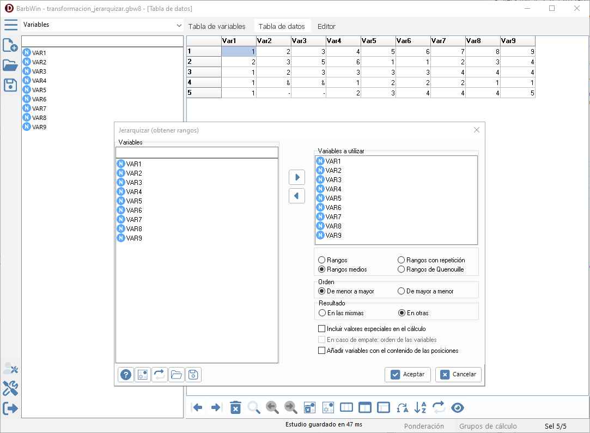Screen dimensions: 590x433
Task: Click the left arrow to remove variables
Action: click(297, 196)
